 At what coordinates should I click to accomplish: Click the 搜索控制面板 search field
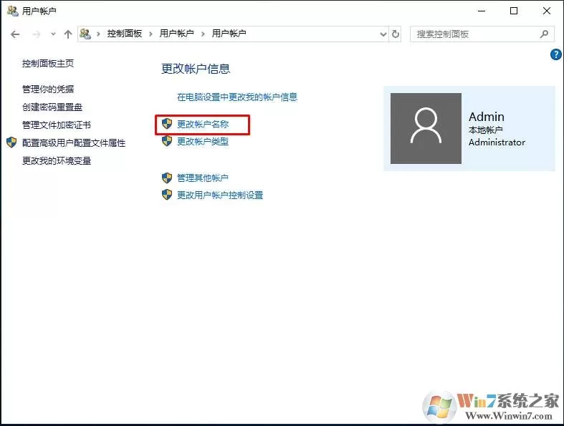click(x=475, y=34)
